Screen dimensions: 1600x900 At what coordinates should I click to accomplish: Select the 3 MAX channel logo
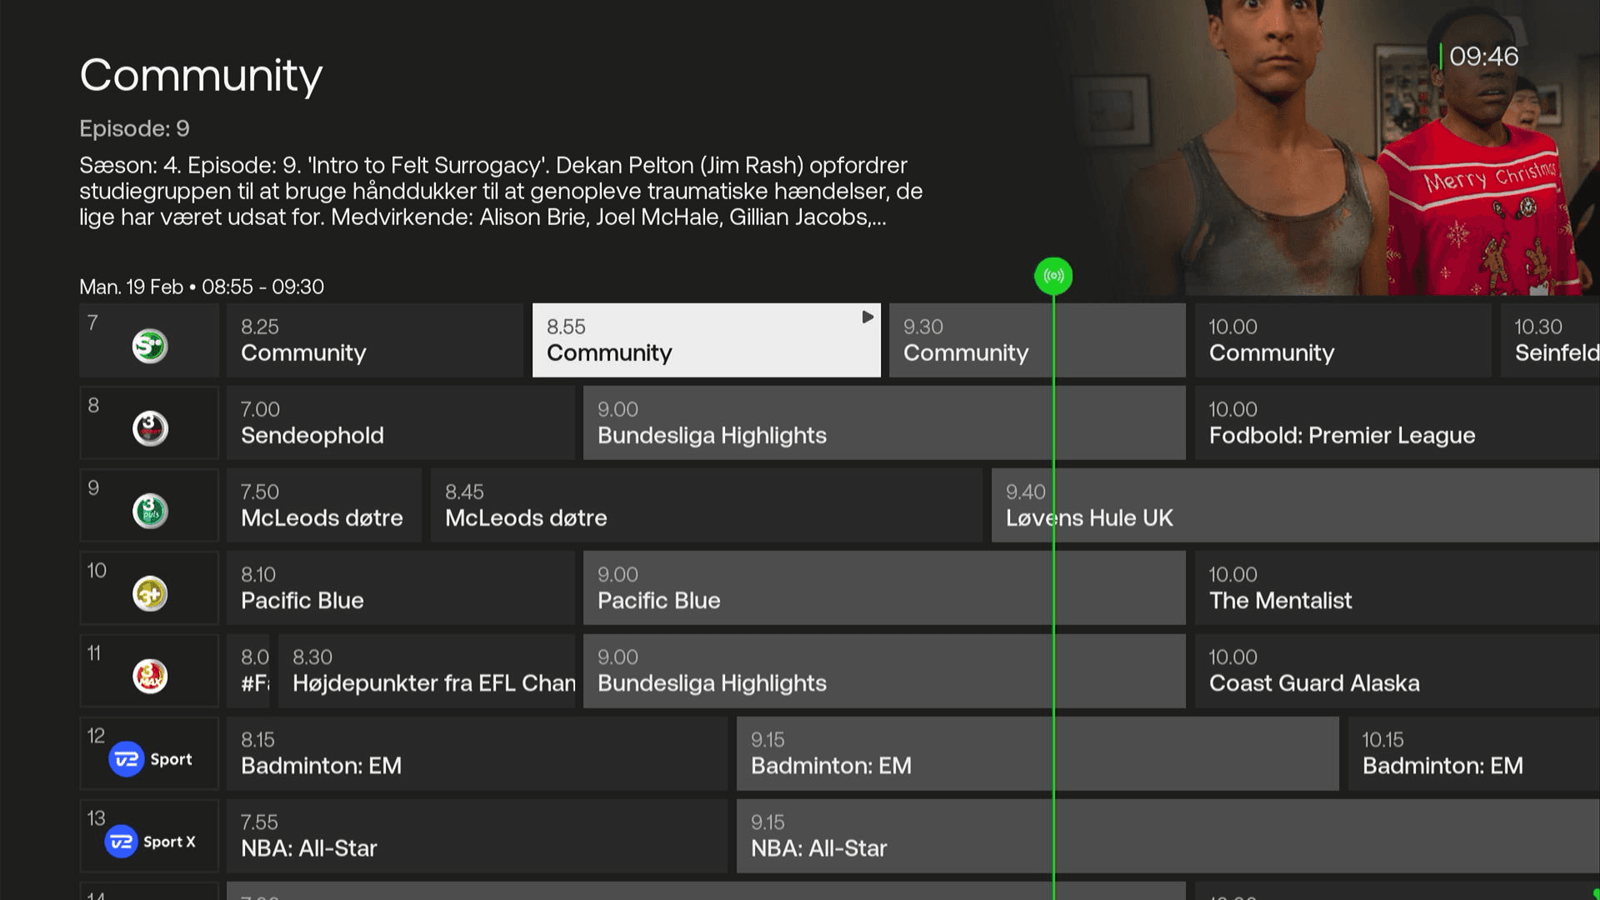tap(147, 675)
